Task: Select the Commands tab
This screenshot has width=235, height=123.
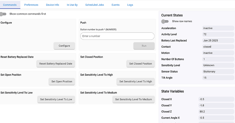Action: tap(10, 5)
